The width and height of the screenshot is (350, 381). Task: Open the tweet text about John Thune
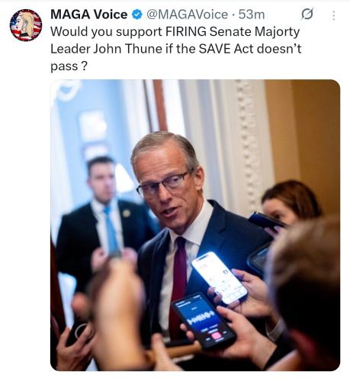[x=175, y=49]
